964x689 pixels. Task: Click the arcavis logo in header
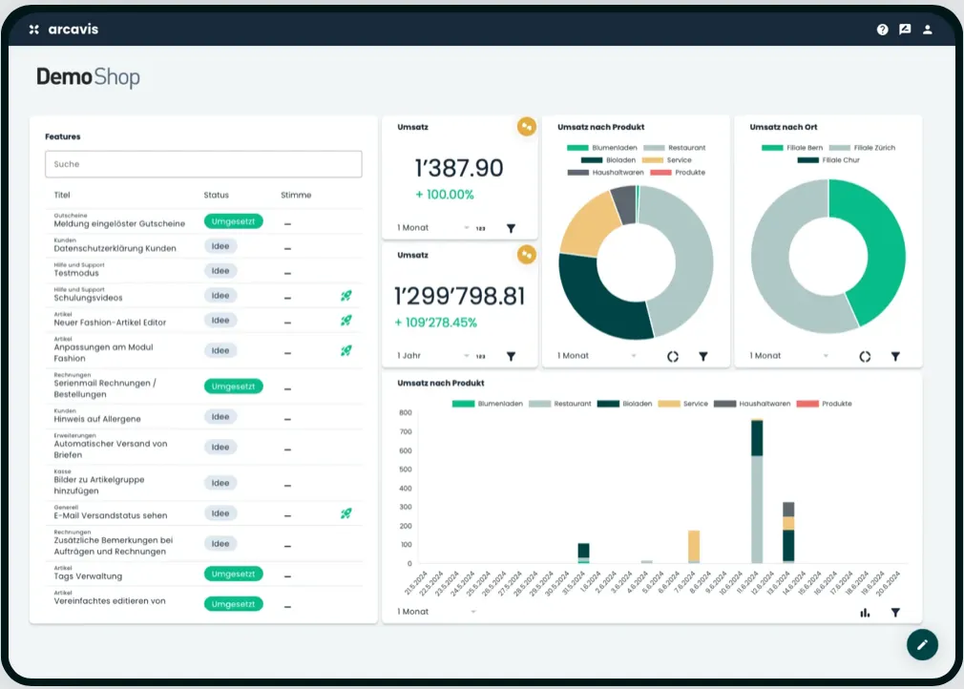click(64, 30)
